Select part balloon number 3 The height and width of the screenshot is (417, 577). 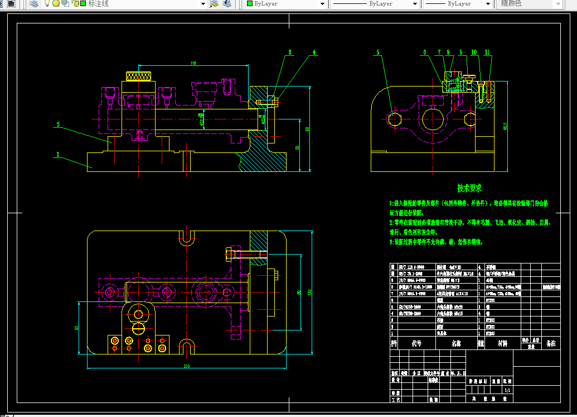[290, 52]
